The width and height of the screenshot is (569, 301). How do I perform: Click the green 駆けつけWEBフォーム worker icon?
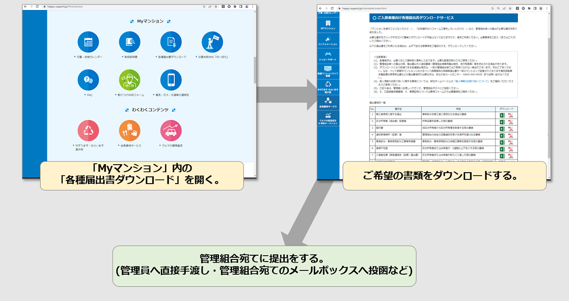pos(129,80)
